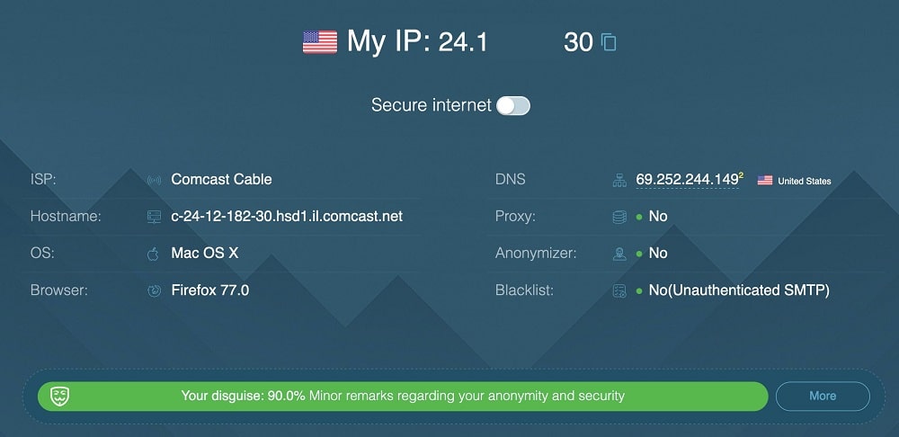The height and width of the screenshot is (437, 899).
Task: Click the Proxy database icon
Action: (x=619, y=217)
